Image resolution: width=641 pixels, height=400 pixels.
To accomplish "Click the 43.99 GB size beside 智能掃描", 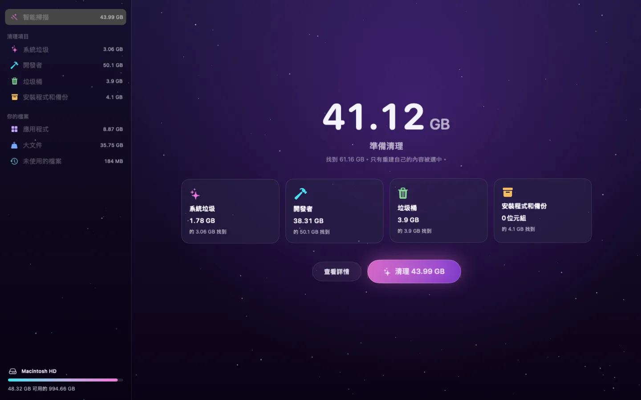I will (111, 17).
